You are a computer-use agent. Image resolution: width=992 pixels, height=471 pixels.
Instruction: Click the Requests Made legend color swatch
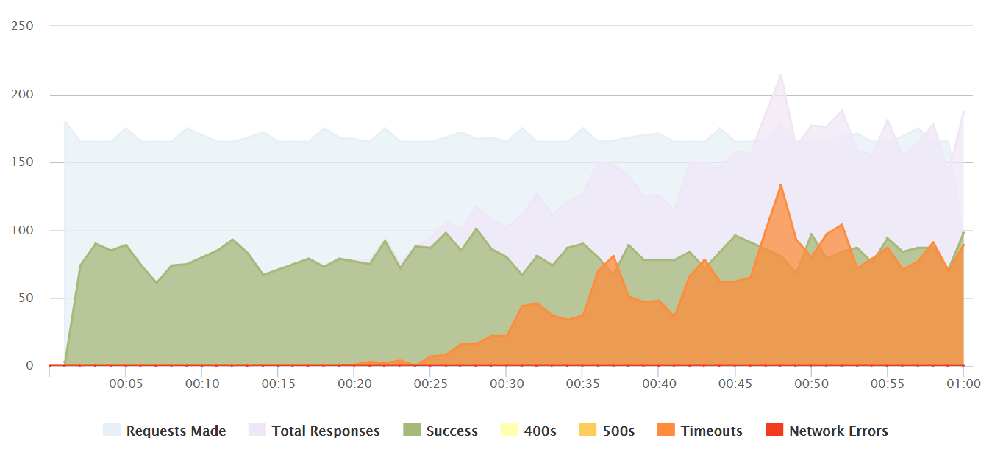[112, 431]
